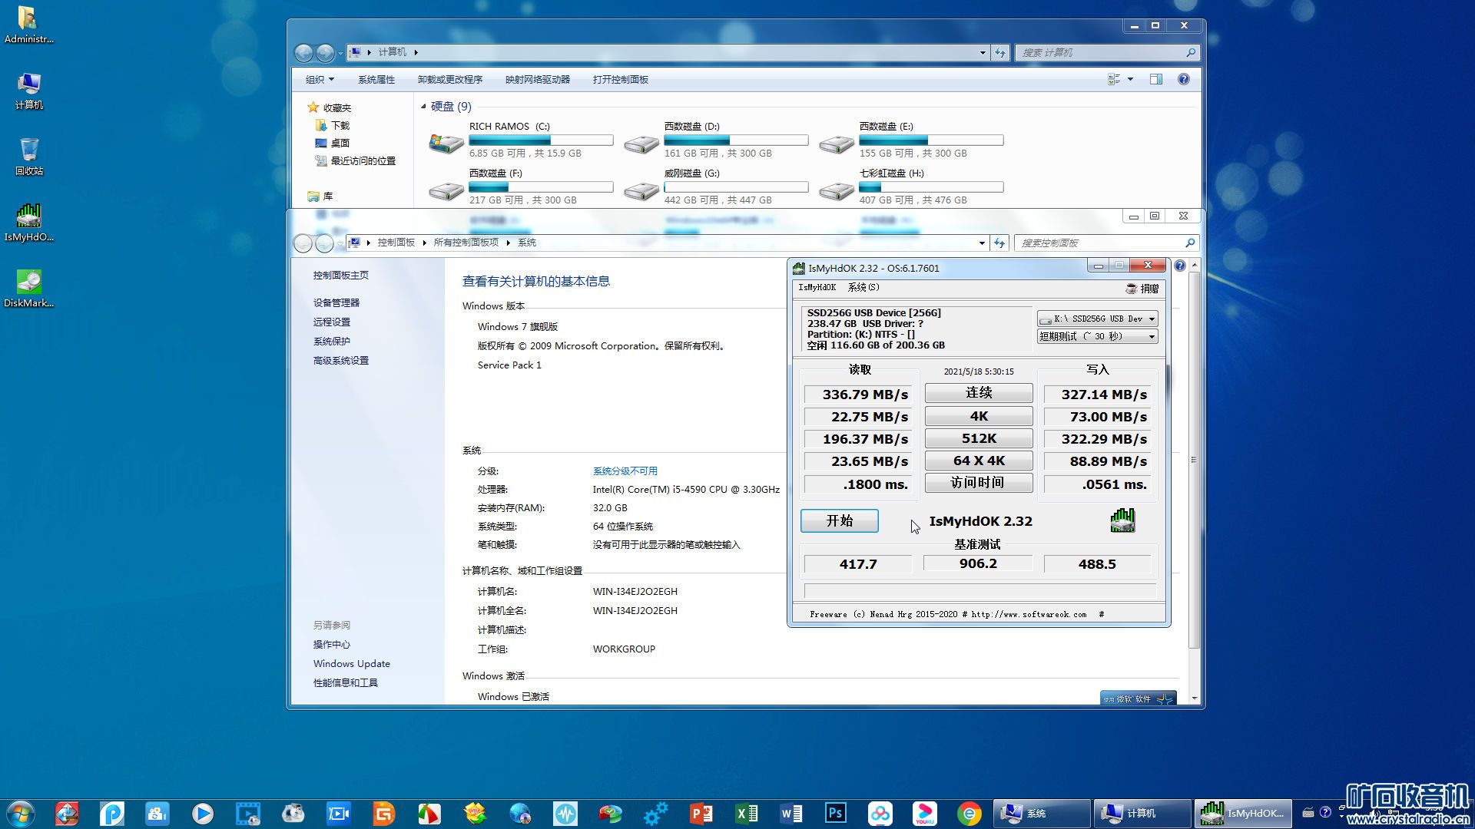The image size is (1475, 829).
Task: Expand the 控制面板 breadcrumb arrow
Action: tap(423, 243)
